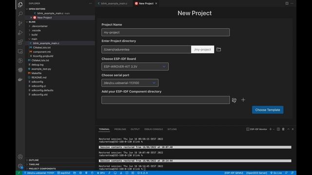Click the build-flash-monitor flame icon

coord(121,173)
